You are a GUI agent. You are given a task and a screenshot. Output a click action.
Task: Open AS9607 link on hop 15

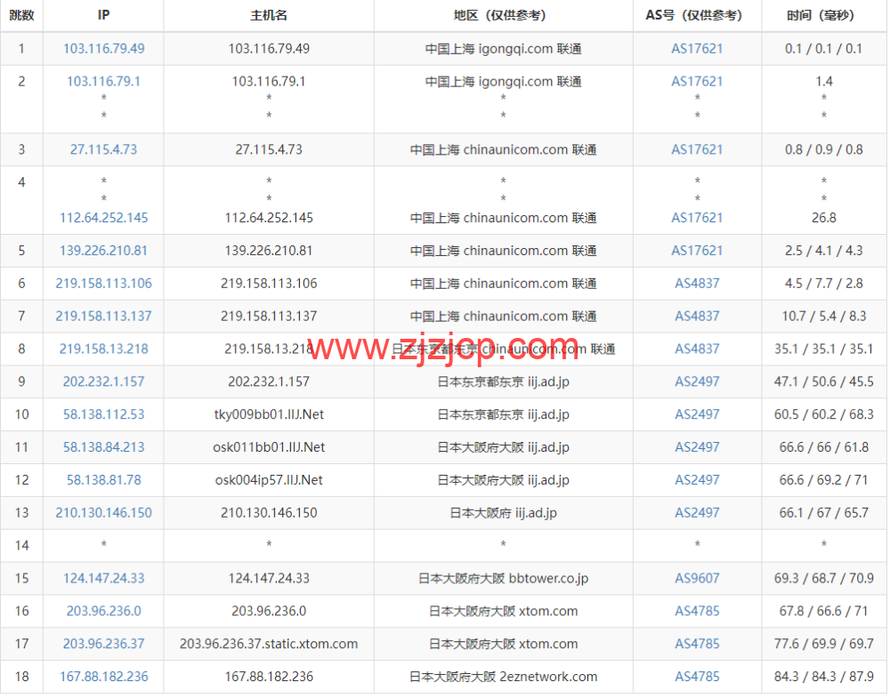pyautogui.click(x=697, y=578)
